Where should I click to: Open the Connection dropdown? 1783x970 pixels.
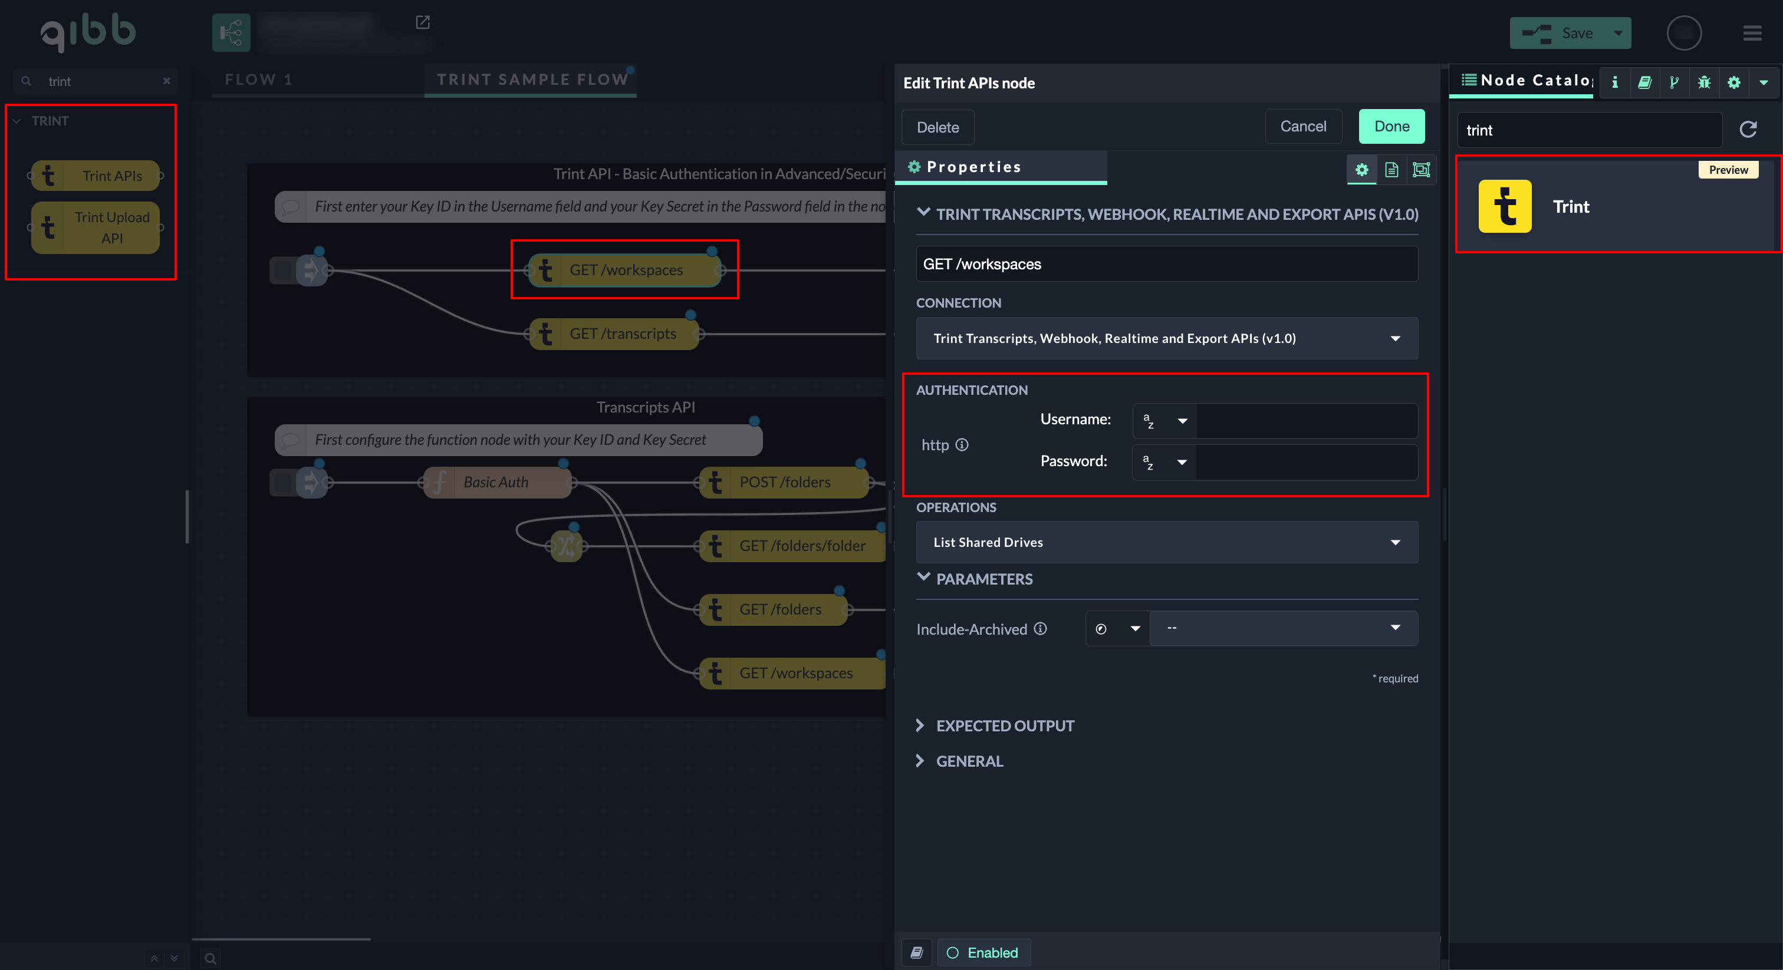pos(1166,338)
